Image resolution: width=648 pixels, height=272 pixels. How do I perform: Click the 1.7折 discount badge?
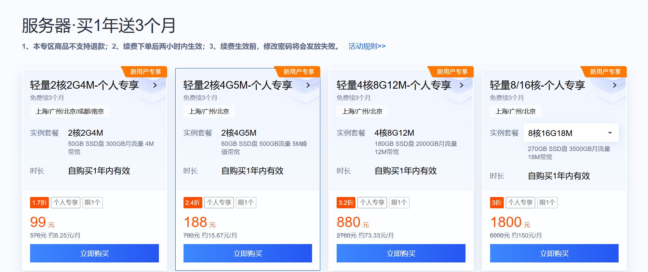coord(39,202)
